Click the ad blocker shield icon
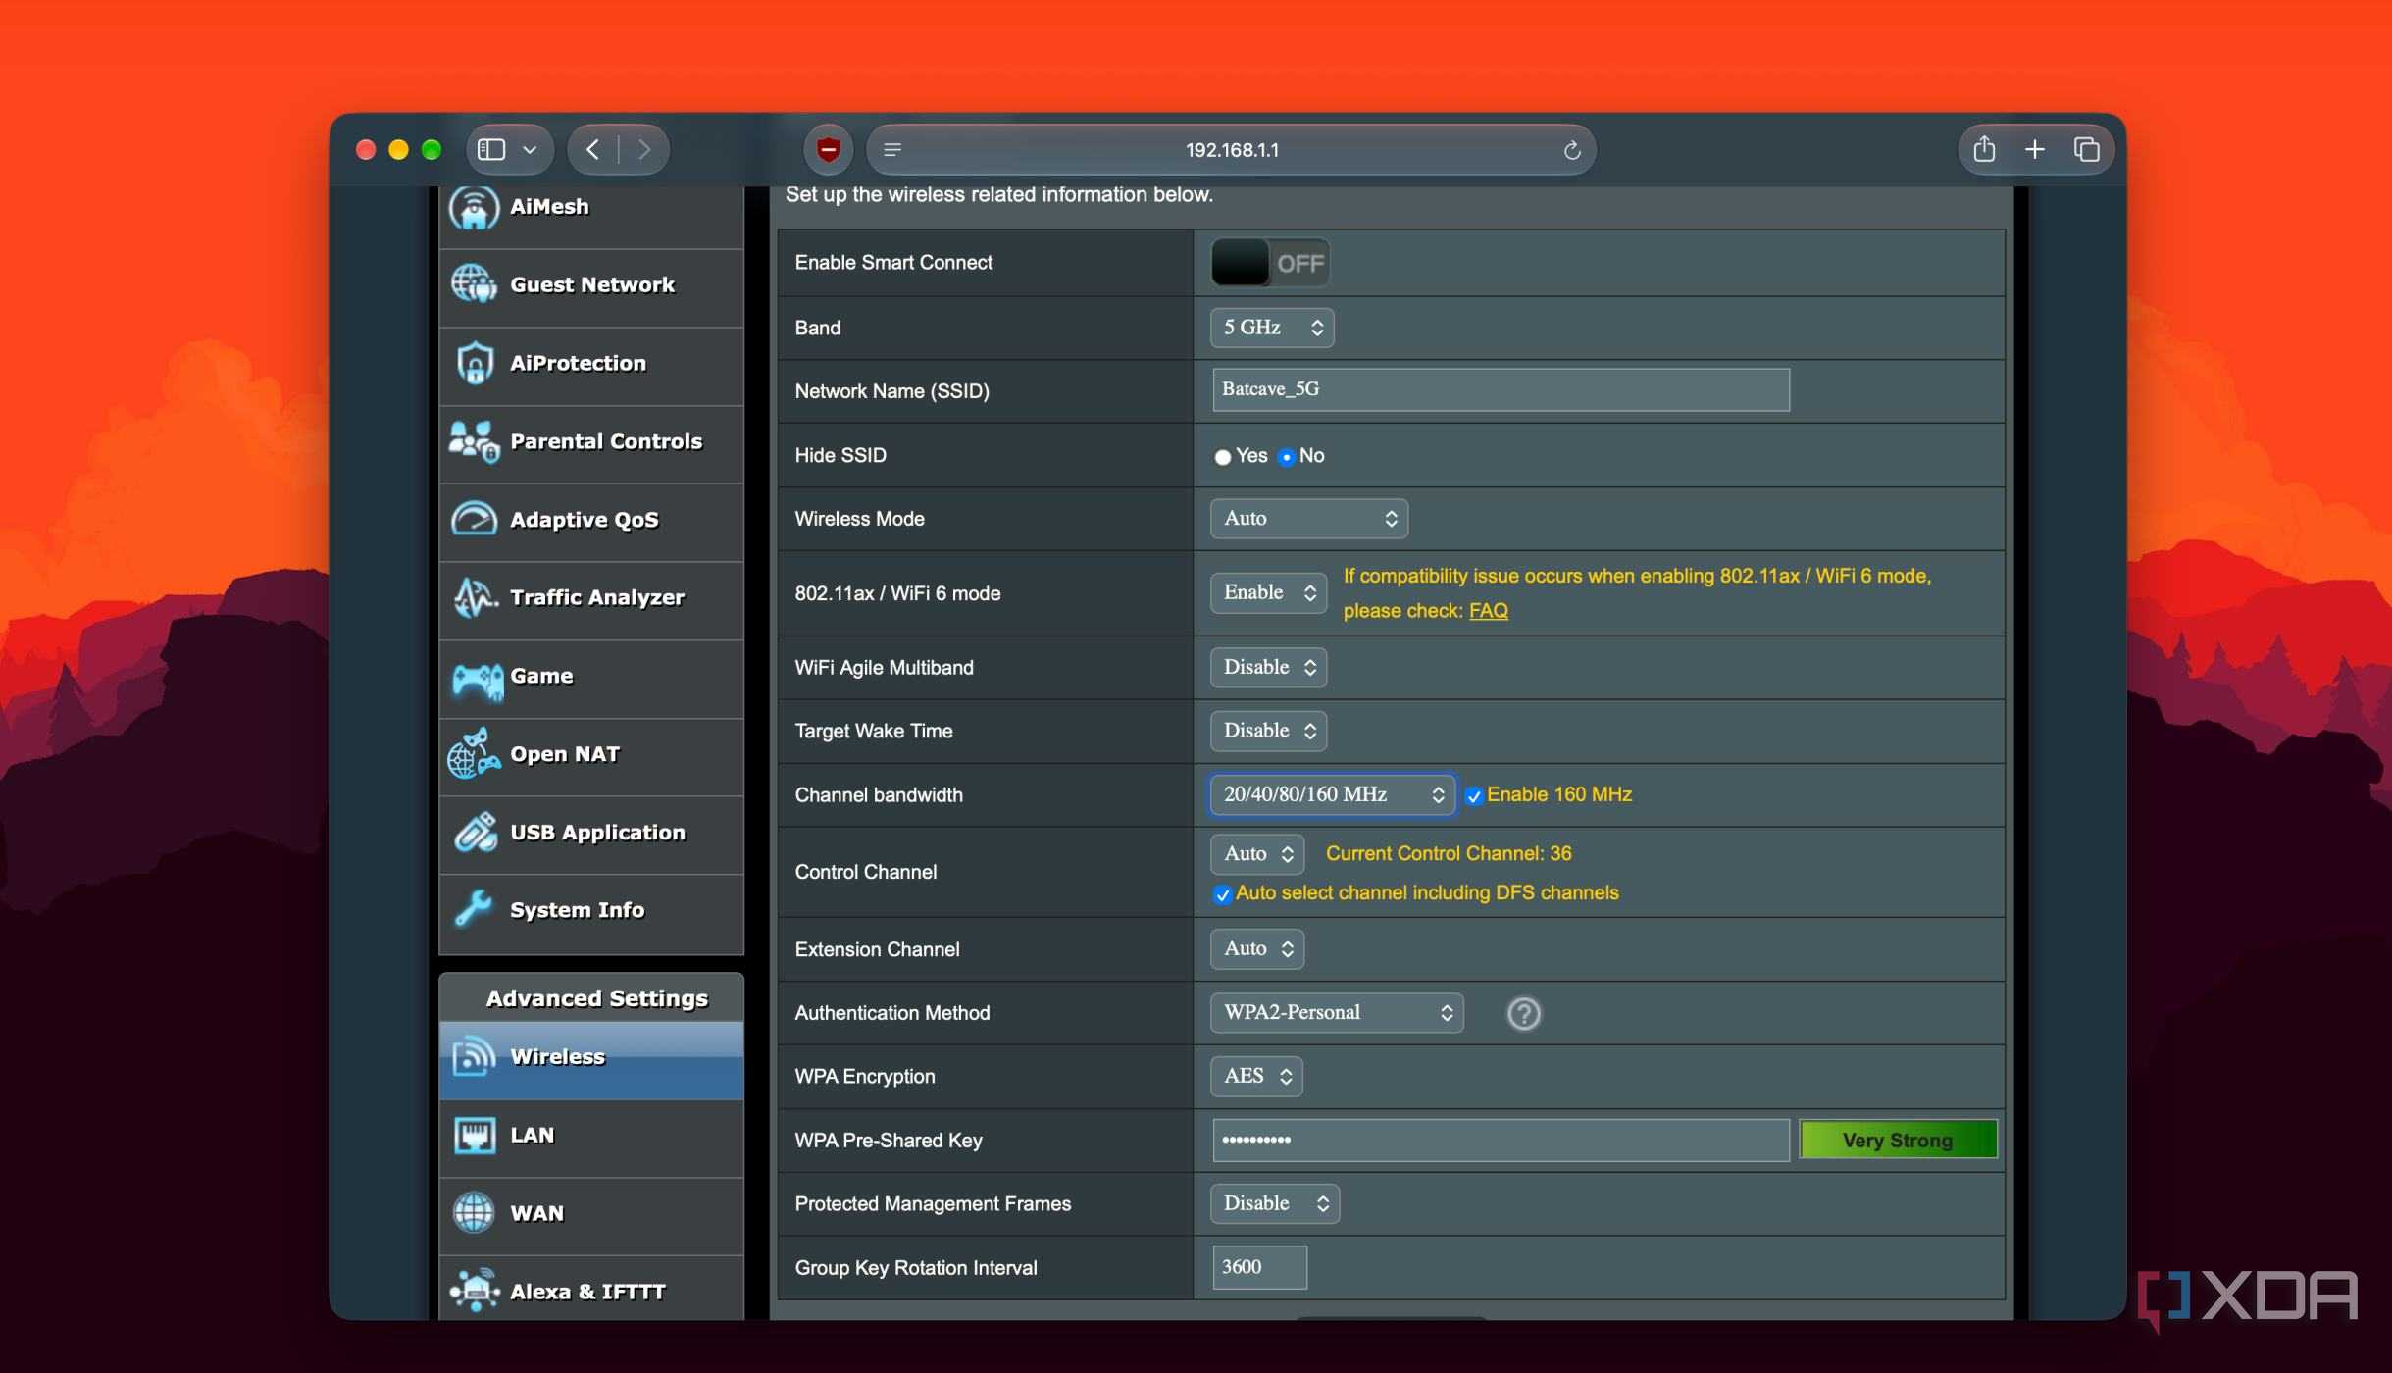2392x1373 pixels. click(x=828, y=149)
